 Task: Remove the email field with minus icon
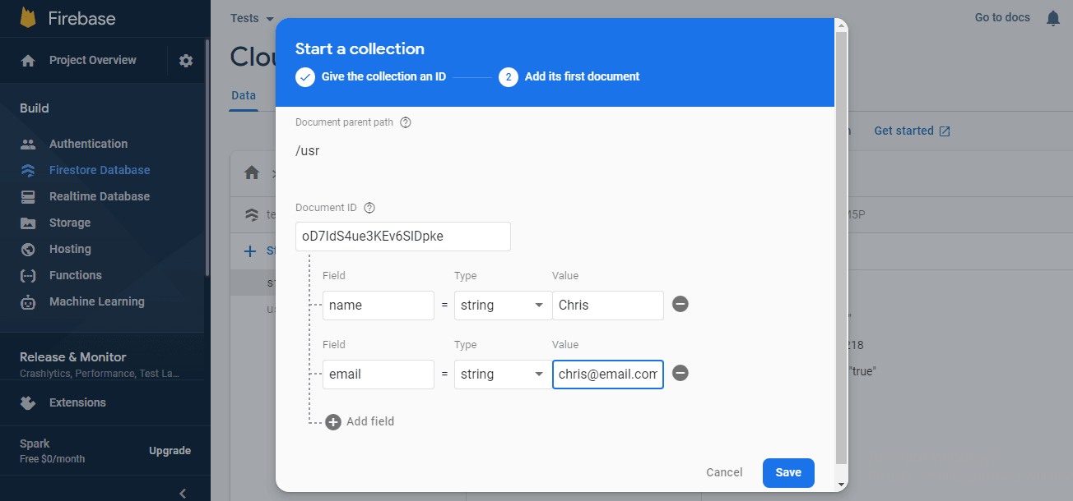tap(680, 374)
